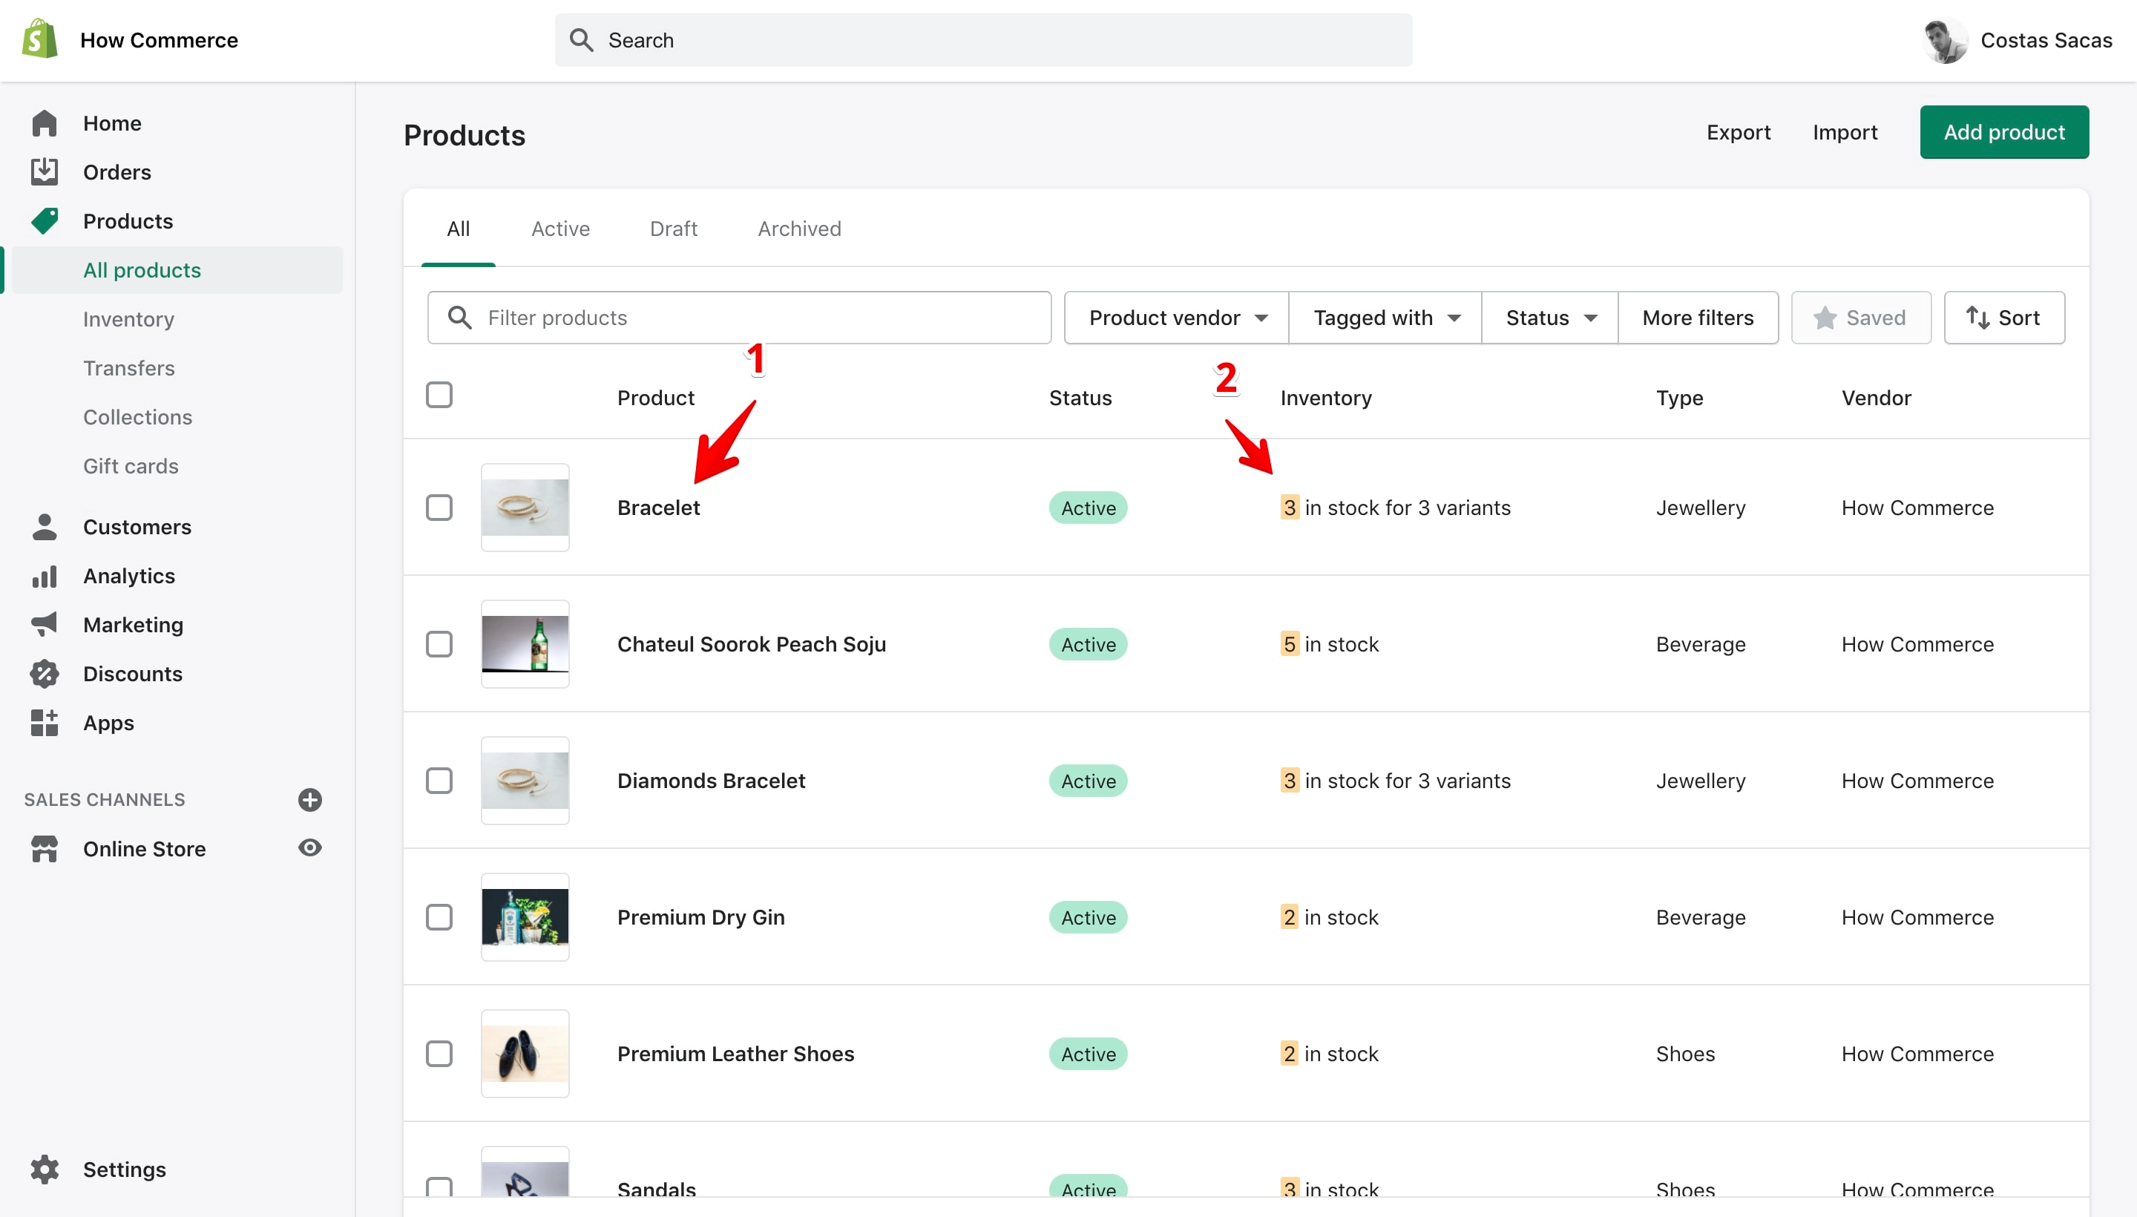
Task: Open More filters panel
Action: tap(1698, 318)
